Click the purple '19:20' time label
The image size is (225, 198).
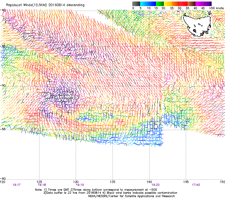click(x=156, y=185)
